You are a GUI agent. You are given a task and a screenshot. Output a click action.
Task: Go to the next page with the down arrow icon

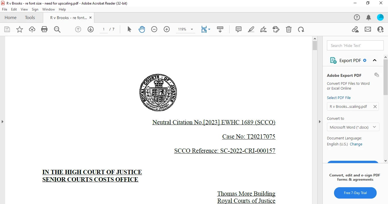tap(91, 29)
